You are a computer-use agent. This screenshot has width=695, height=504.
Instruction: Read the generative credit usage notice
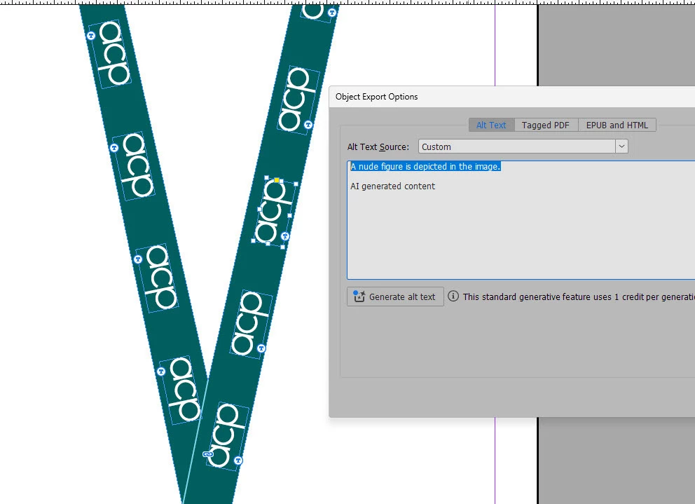(579, 297)
